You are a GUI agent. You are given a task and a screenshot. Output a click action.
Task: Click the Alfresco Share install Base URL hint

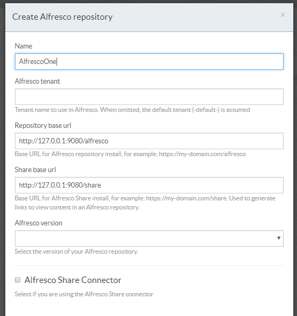pyautogui.click(x=145, y=202)
